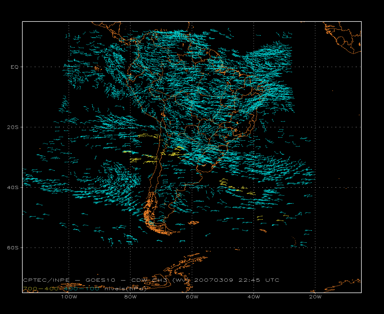Click the 20W longitude label
Image resolution: width=384 pixels, height=314 pixels.
click(315, 297)
